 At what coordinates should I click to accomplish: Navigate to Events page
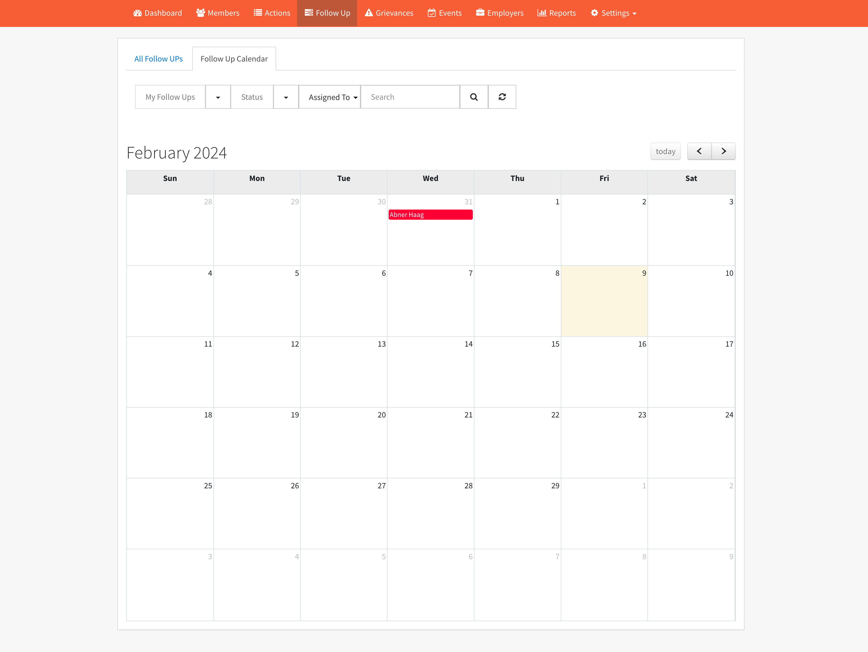[444, 13]
